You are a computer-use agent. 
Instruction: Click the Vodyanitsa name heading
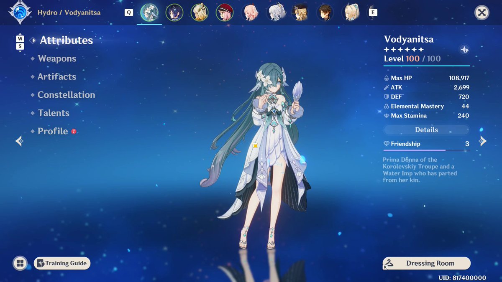[409, 39]
